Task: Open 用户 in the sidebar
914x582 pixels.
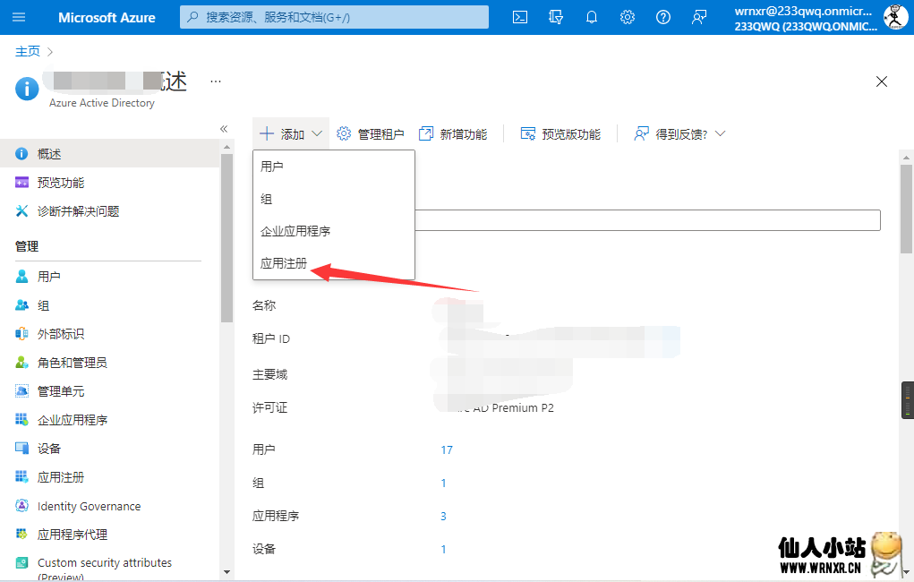Action: pos(109,277)
